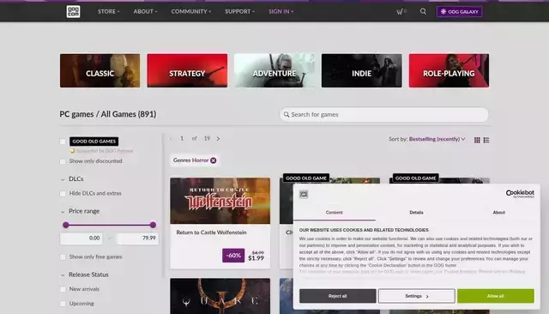
Task: Click the search magnifier icon in header
Action: click(423, 11)
